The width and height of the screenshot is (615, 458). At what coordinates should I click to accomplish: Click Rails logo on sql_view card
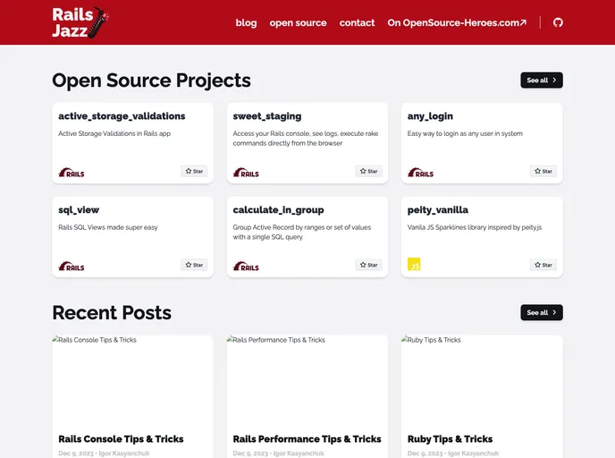[72, 266]
